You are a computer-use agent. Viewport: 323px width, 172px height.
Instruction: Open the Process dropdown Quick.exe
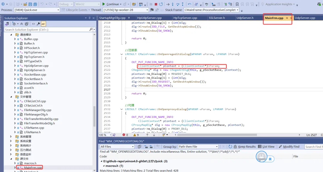37,10
